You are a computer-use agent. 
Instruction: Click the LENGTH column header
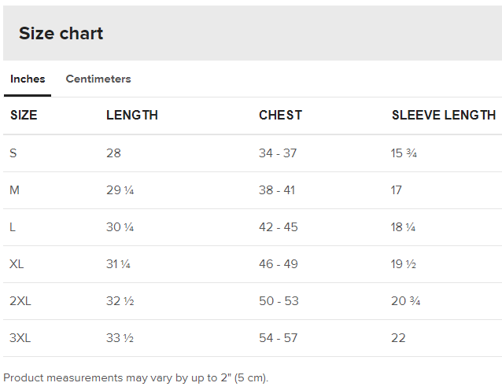click(x=132, y=116)
